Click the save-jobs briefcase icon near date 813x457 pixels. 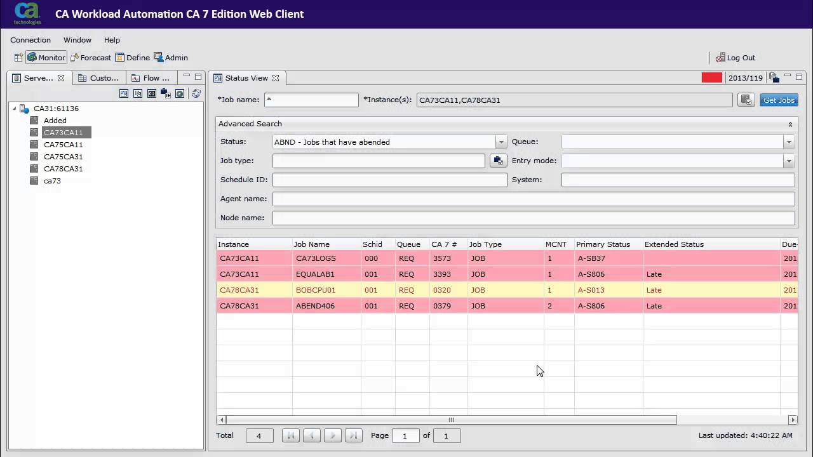[774, 77]
